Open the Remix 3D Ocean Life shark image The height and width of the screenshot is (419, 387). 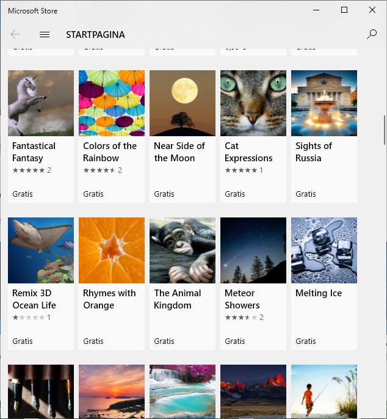click(x=41, y=250)
